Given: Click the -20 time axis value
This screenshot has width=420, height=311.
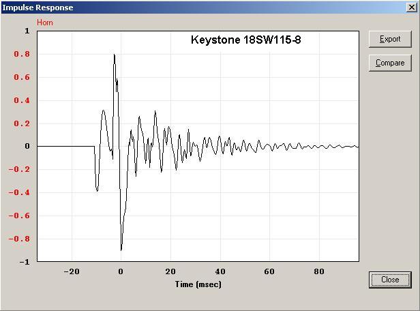Looking at the screenshot, I should point(72,271).
